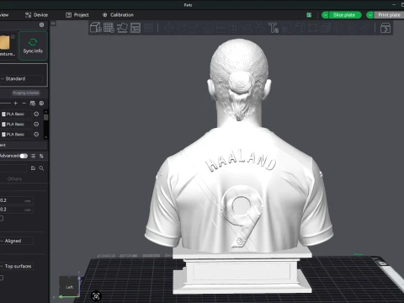This screenshot has height=303, width=404.
Task: Select the Cut tool
Action: pos(221,28)
